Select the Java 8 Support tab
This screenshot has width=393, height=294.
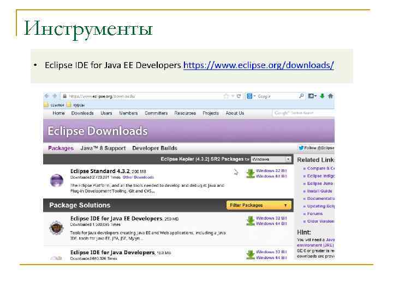(103, 148)
